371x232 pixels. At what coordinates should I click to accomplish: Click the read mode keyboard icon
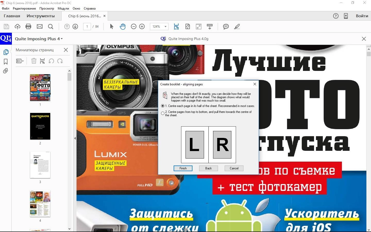click(x=210, y=27)
